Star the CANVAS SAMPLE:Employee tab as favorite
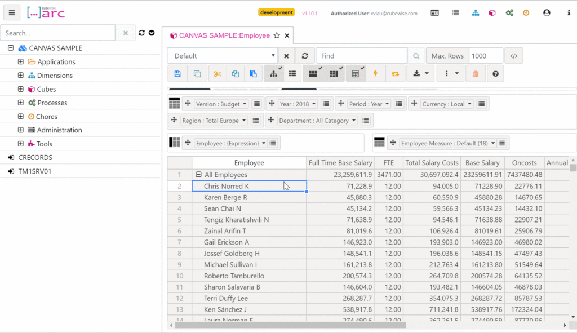Viewport: 577px width, 333px height. (x=277, y=35)
